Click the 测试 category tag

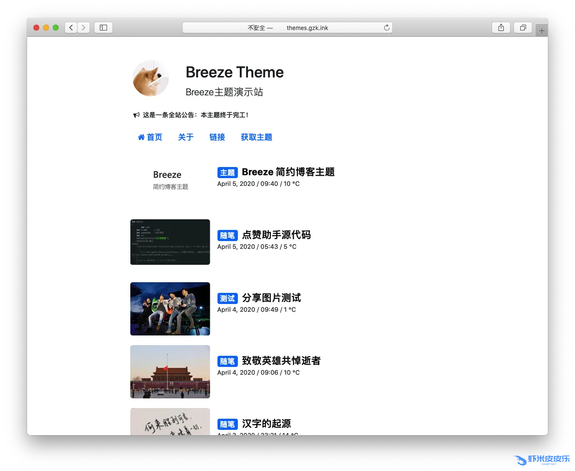point(227,298)
